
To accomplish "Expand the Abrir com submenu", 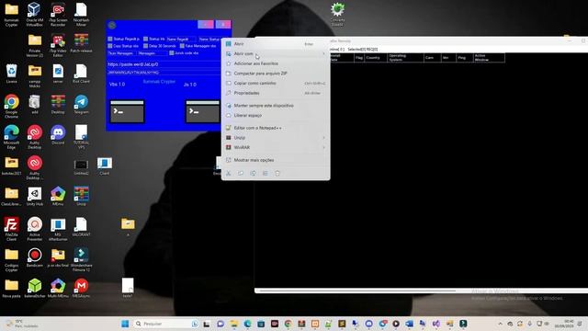I will tap(276, 53).
